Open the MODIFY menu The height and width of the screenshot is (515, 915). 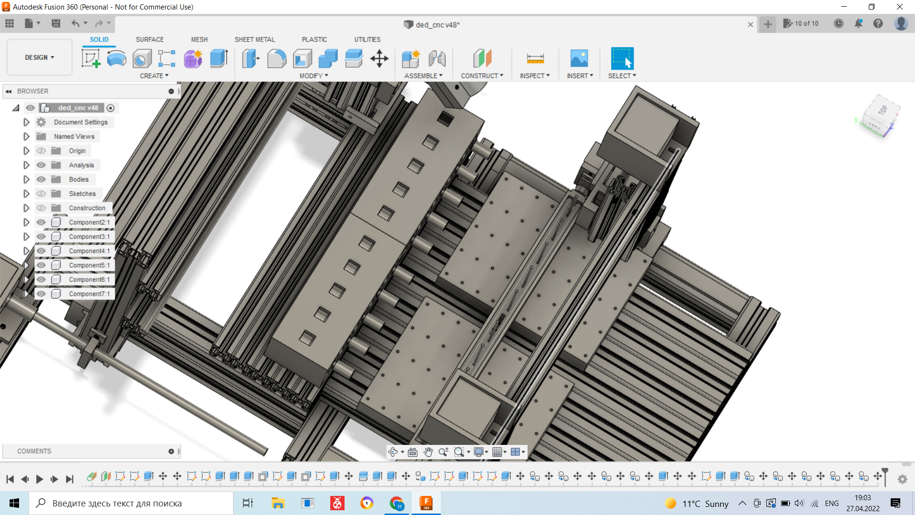(x=314, y=76)
